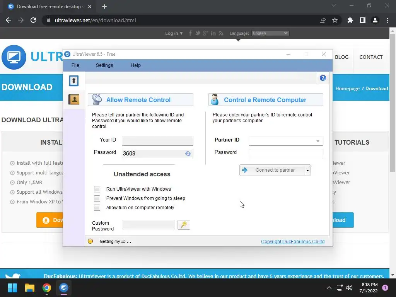Image resolution: width=396 pixels, height=297 pixels.
Task: Open the notification badge in taskbar corner
Action: click(x=385, y=288)
